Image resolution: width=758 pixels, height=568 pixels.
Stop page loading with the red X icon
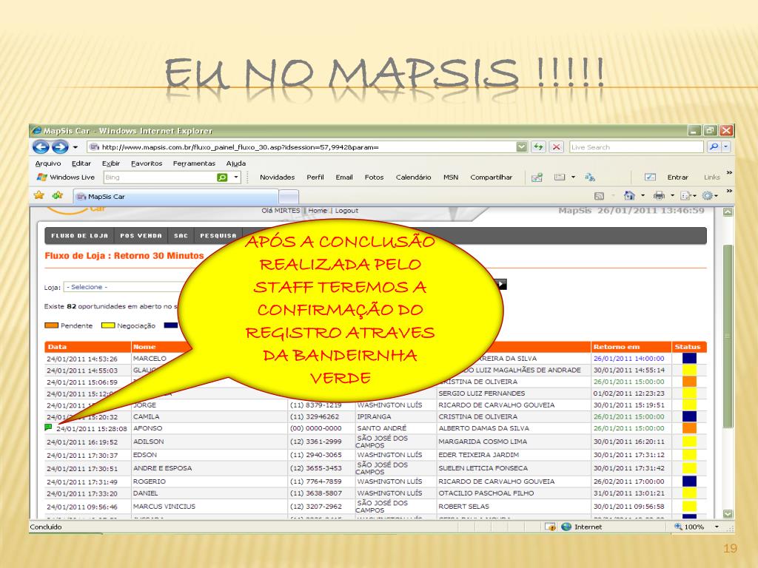click(x=557, y=147)
